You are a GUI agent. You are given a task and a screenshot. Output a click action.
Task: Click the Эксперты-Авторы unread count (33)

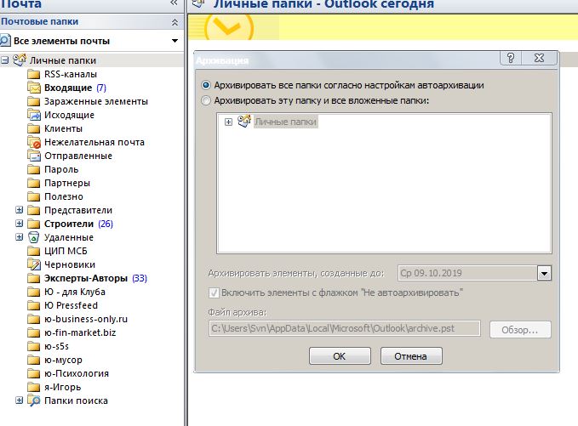[x=140, y=278]
